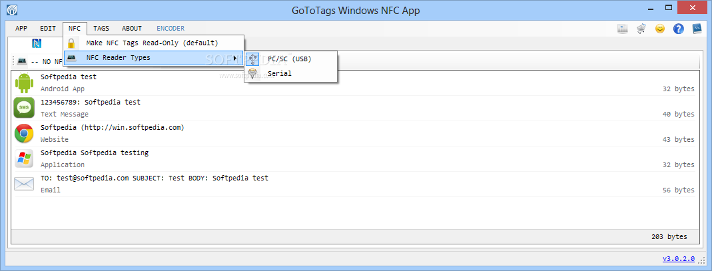
Task: Click the '203 bytes' total in footer
Action: 669,236
